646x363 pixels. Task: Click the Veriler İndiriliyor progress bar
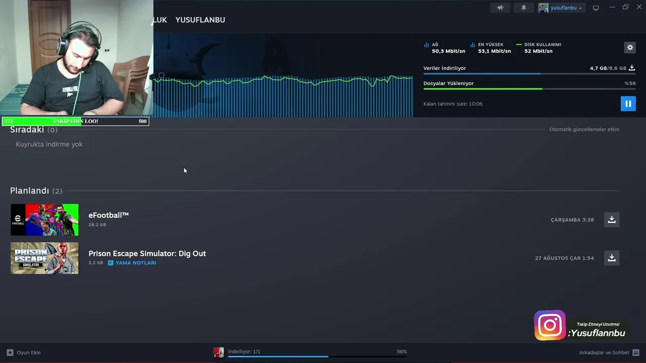coord(529,74)
